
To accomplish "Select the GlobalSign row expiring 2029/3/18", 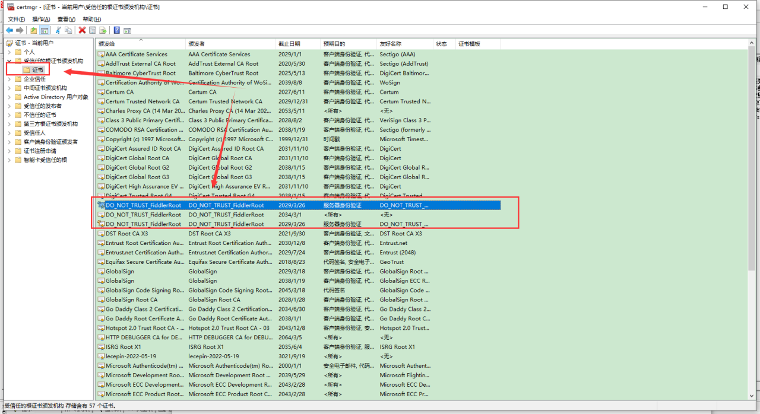I will click(x=299, y=272).
